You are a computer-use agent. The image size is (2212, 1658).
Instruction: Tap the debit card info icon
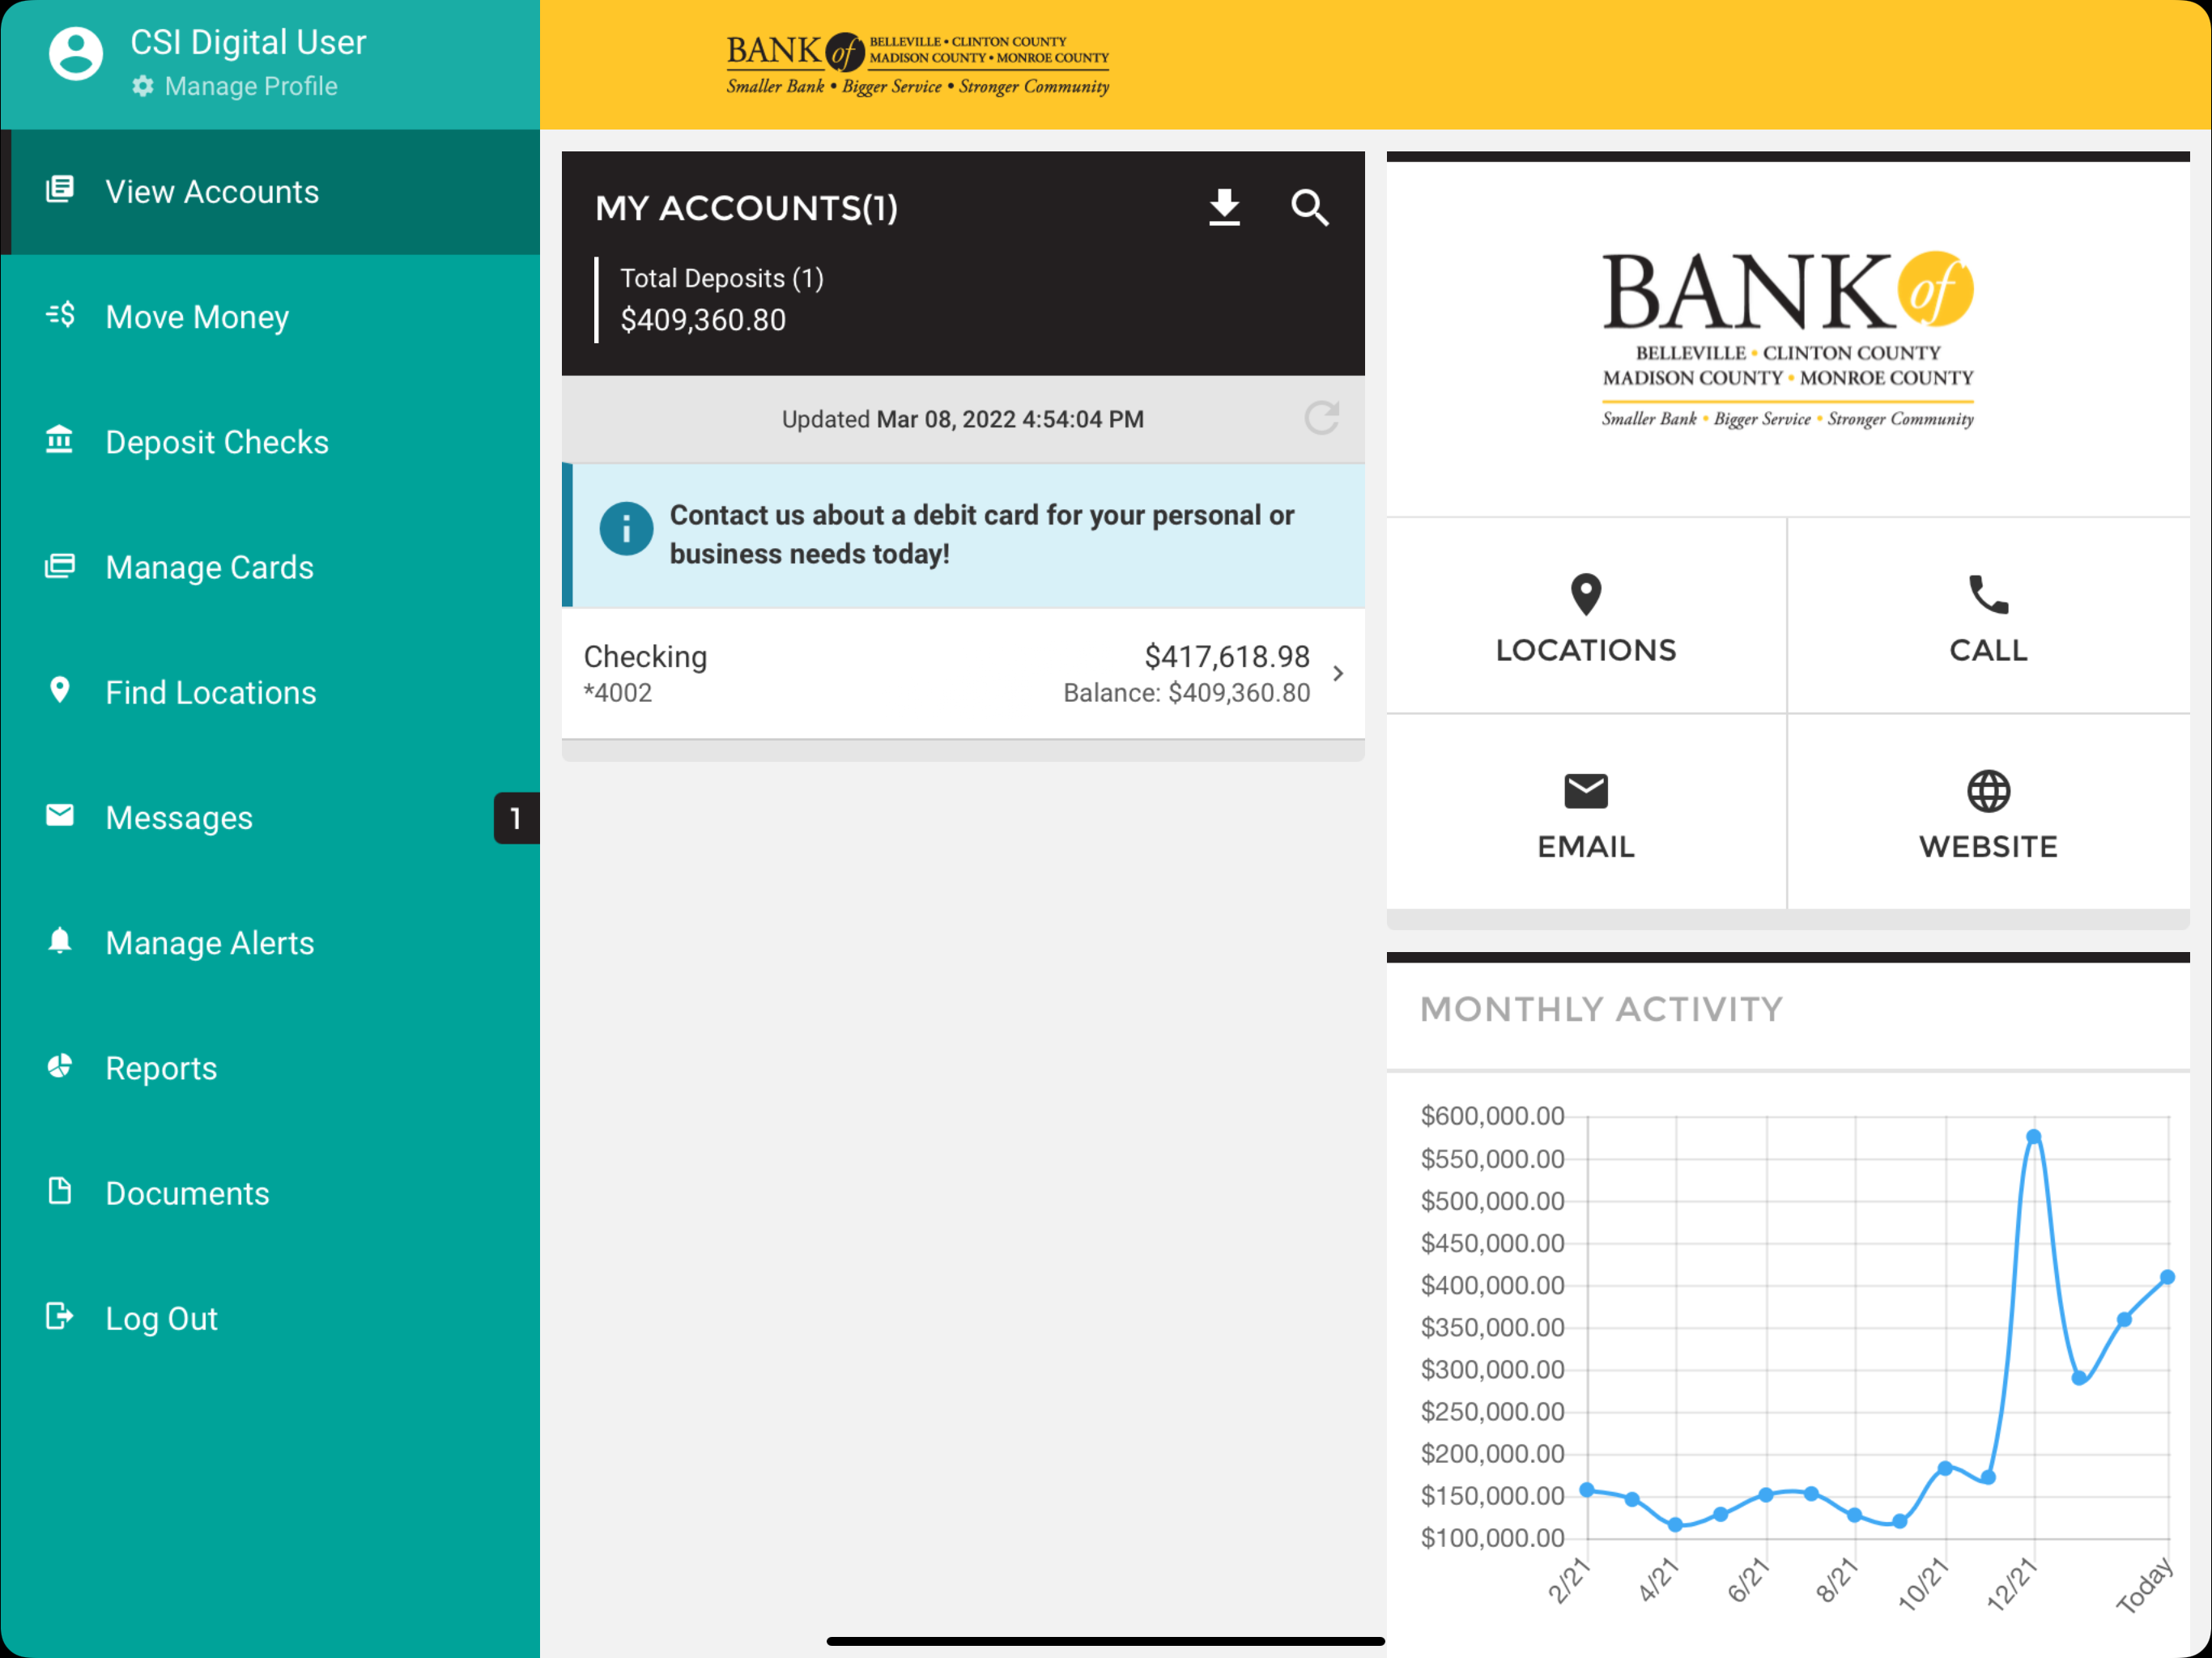pyautogui.click(x=626, y=529)
